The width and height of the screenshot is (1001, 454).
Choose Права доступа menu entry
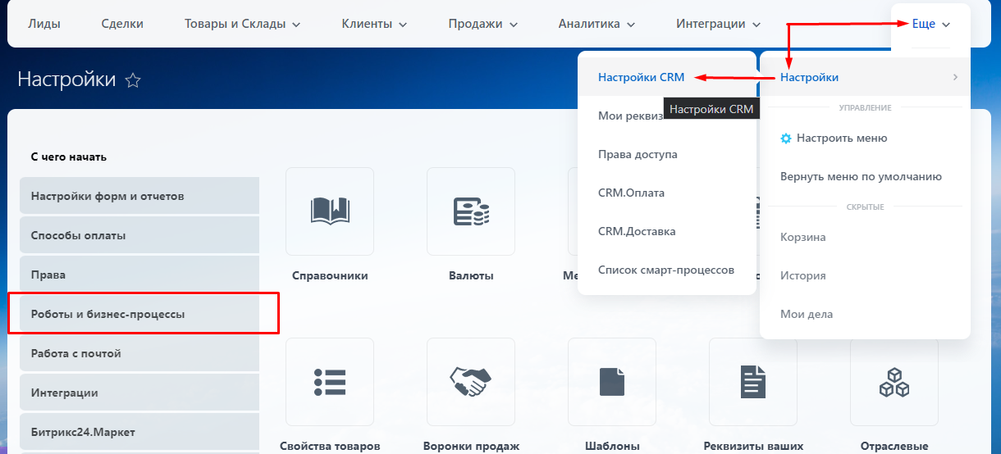click(x=638, y=154)
